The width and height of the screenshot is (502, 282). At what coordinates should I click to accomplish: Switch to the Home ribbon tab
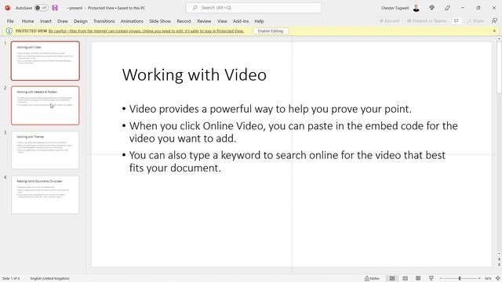tap(28, 21)
